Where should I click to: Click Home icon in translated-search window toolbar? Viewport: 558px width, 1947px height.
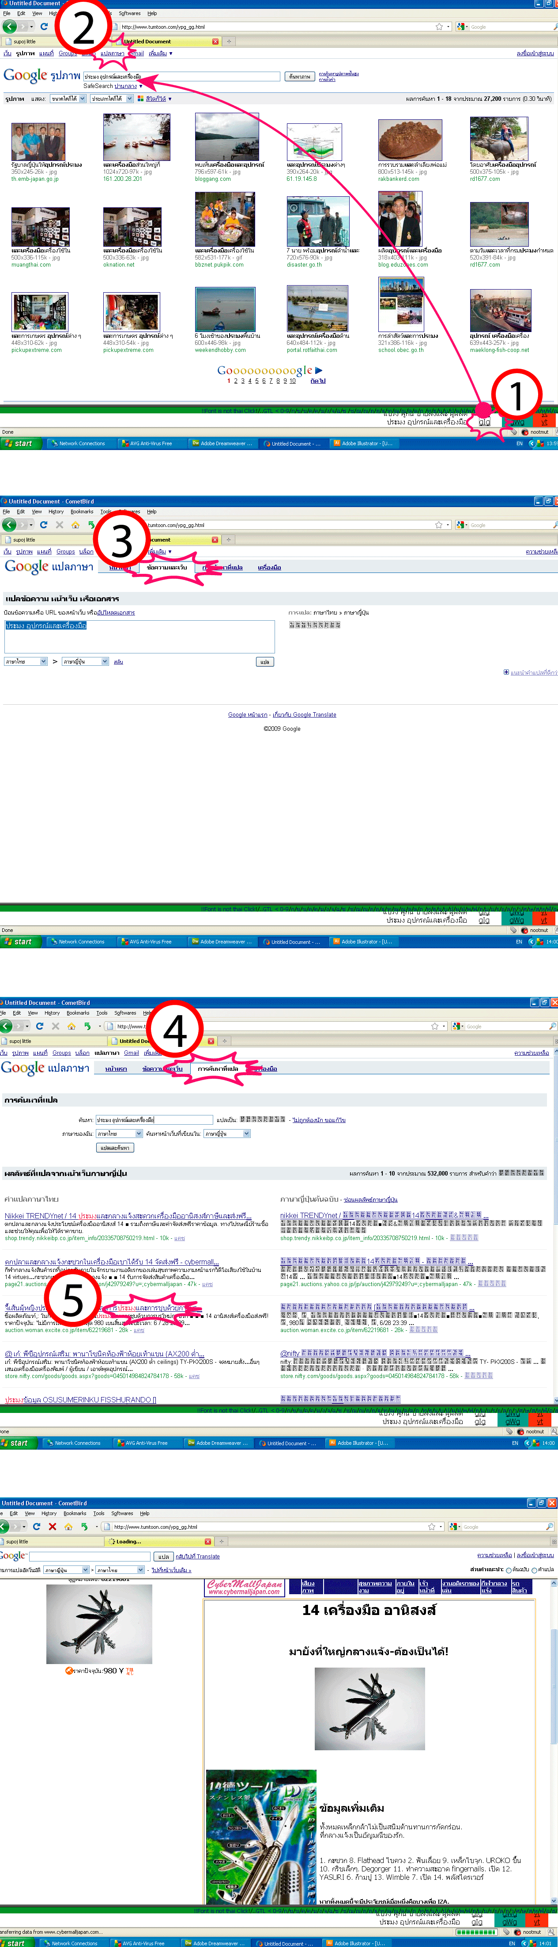point(71,1027)
